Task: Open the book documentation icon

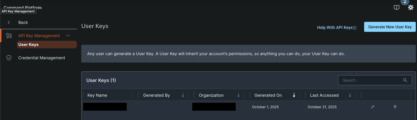Action: [397, 7]
